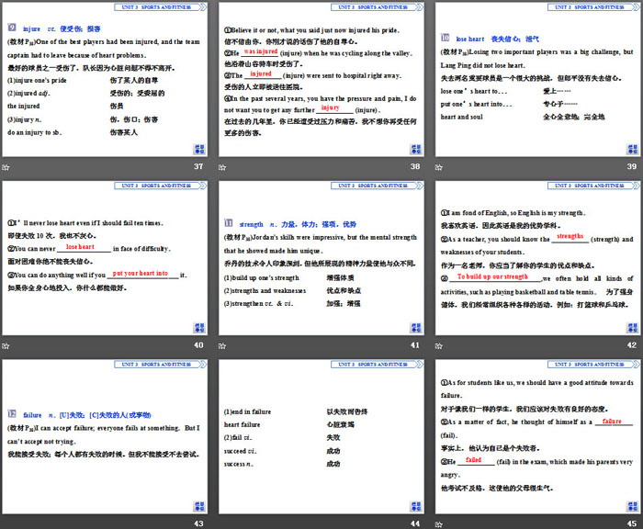
Task: Click the blue corner icon on slide 40
Action: click(x=199, y=328)
